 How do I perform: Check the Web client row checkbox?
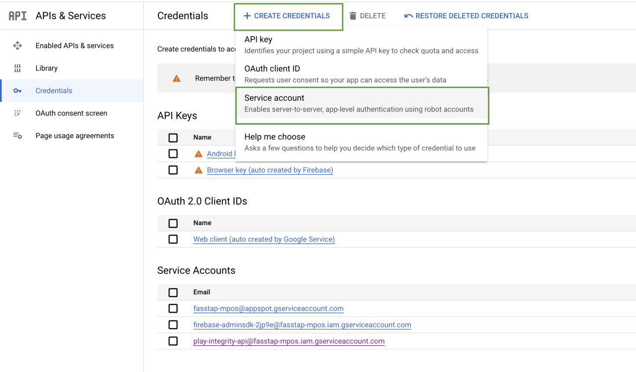(x=173, y=239)
